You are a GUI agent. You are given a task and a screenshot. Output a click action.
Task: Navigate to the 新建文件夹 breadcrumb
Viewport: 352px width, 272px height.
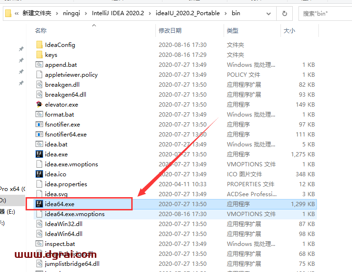pos(37,13)
